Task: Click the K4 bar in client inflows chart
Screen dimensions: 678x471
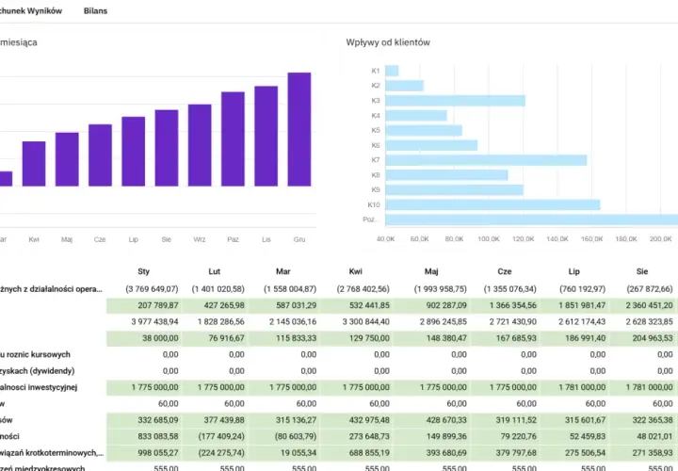Action: coord(416,116)
